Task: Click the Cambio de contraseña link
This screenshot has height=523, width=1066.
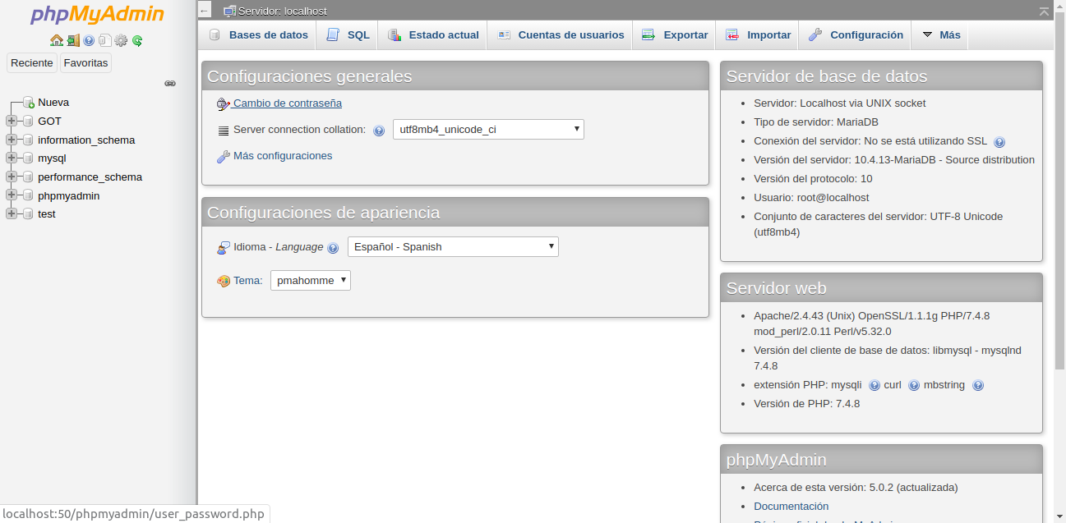Action: pyautogui.click(x=287, y=103)
